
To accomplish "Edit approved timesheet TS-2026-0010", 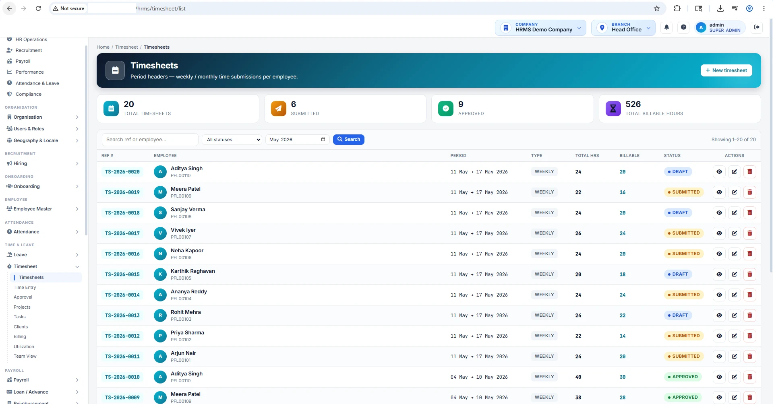I will 735,377.
